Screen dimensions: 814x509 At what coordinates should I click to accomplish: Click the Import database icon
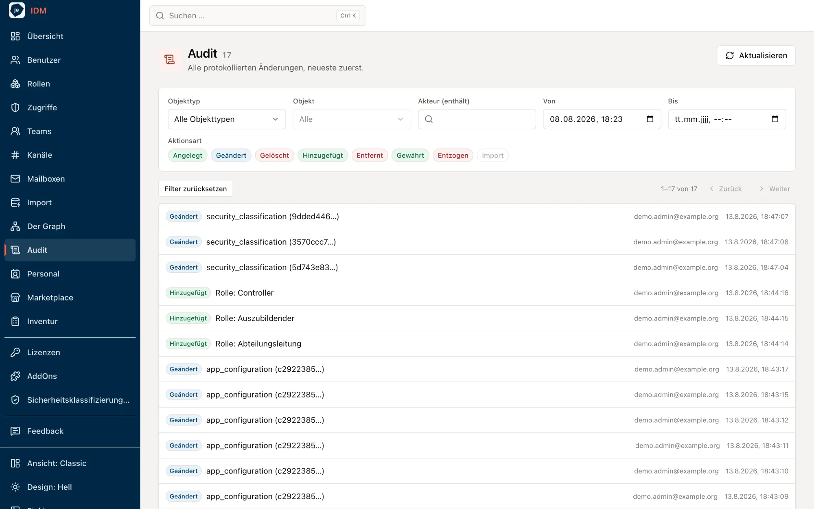click(15, 202)
